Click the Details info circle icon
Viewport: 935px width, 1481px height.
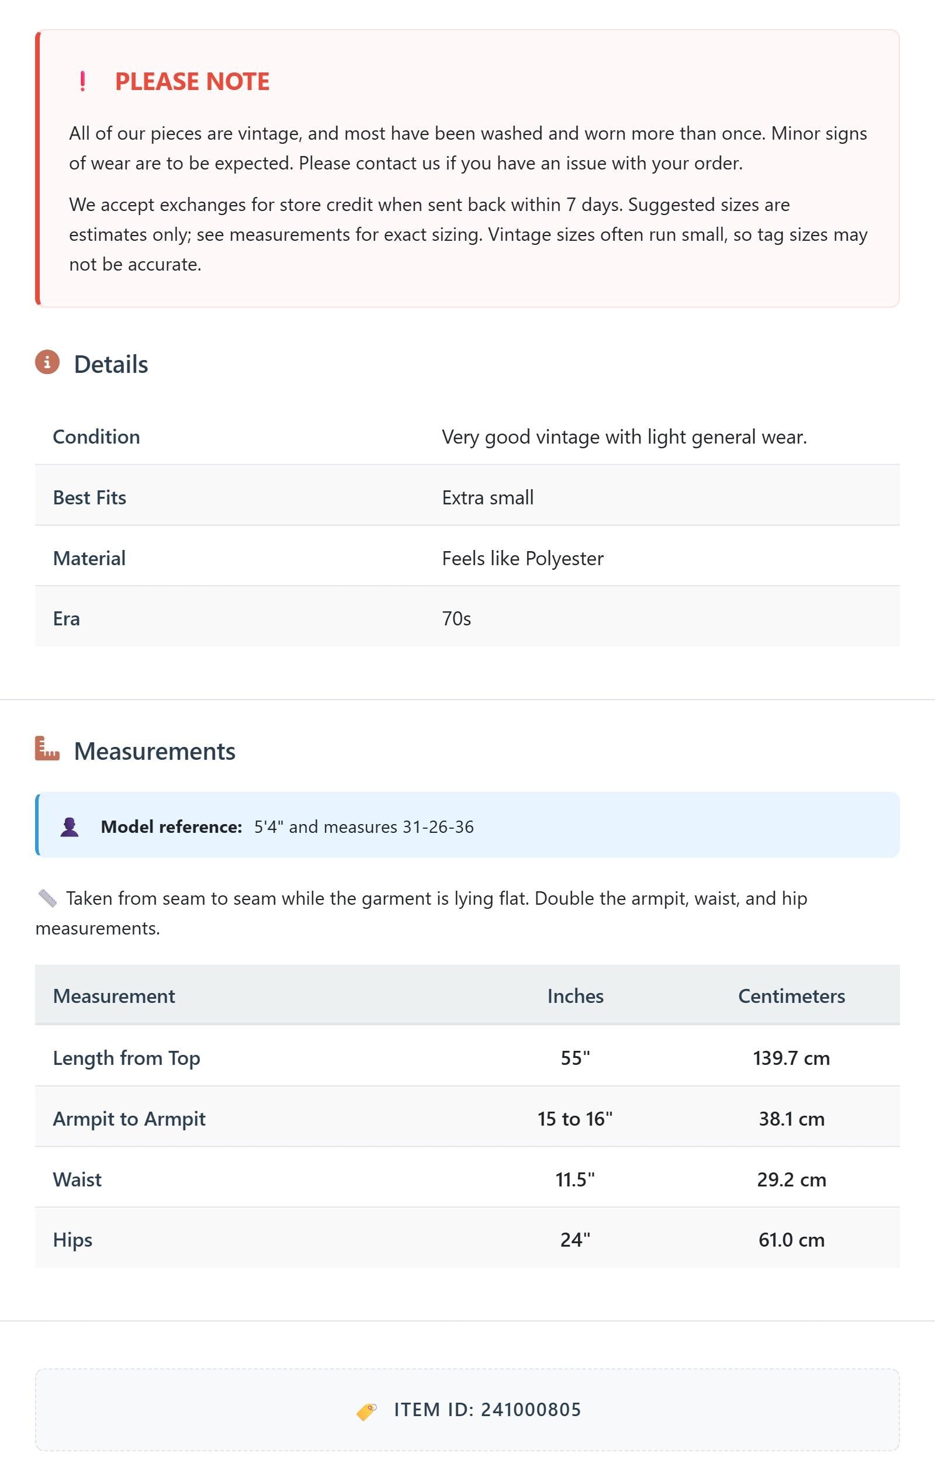click(x=47, y=362)
